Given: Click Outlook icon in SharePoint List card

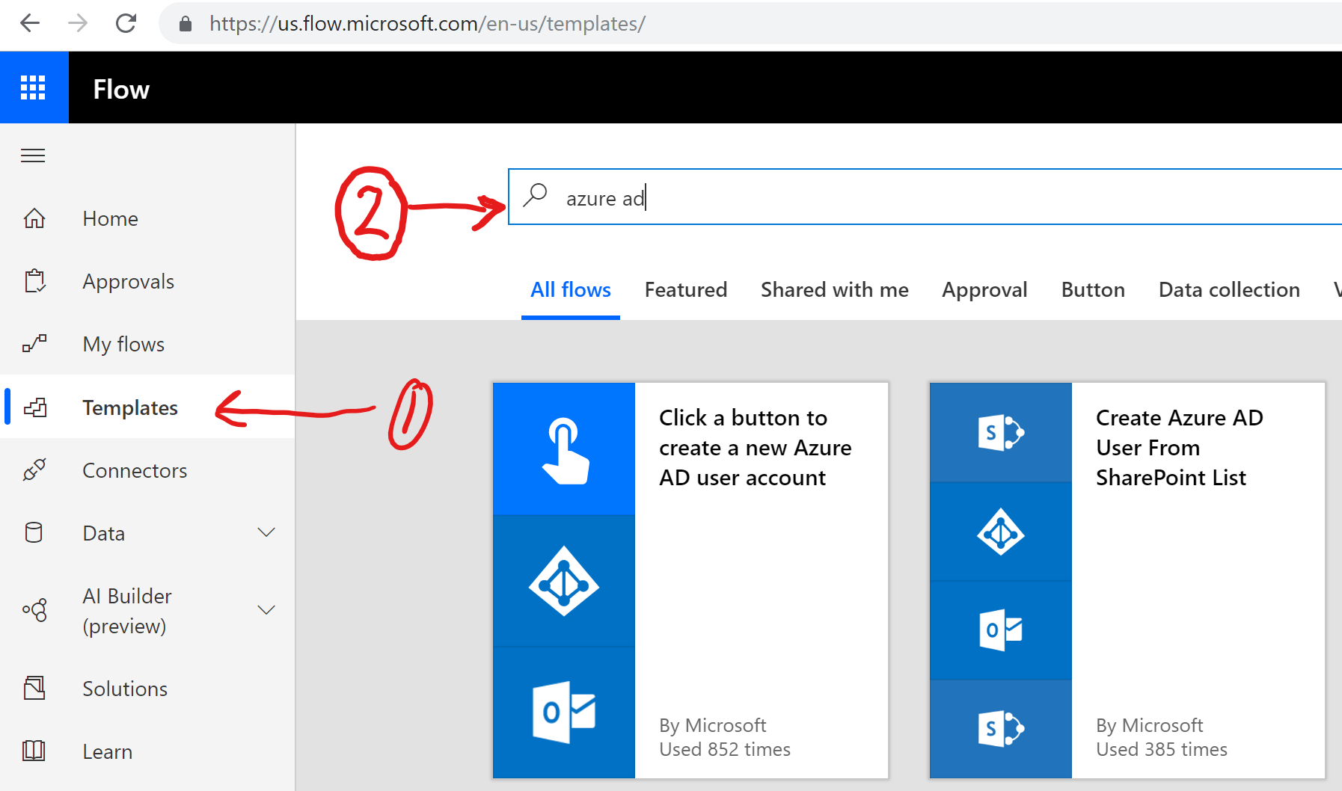Looking at the screenshot, I should click(x=1001, y=630).
